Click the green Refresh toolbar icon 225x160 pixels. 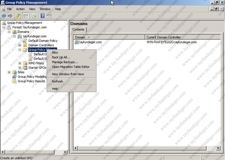tap(34, 16)
